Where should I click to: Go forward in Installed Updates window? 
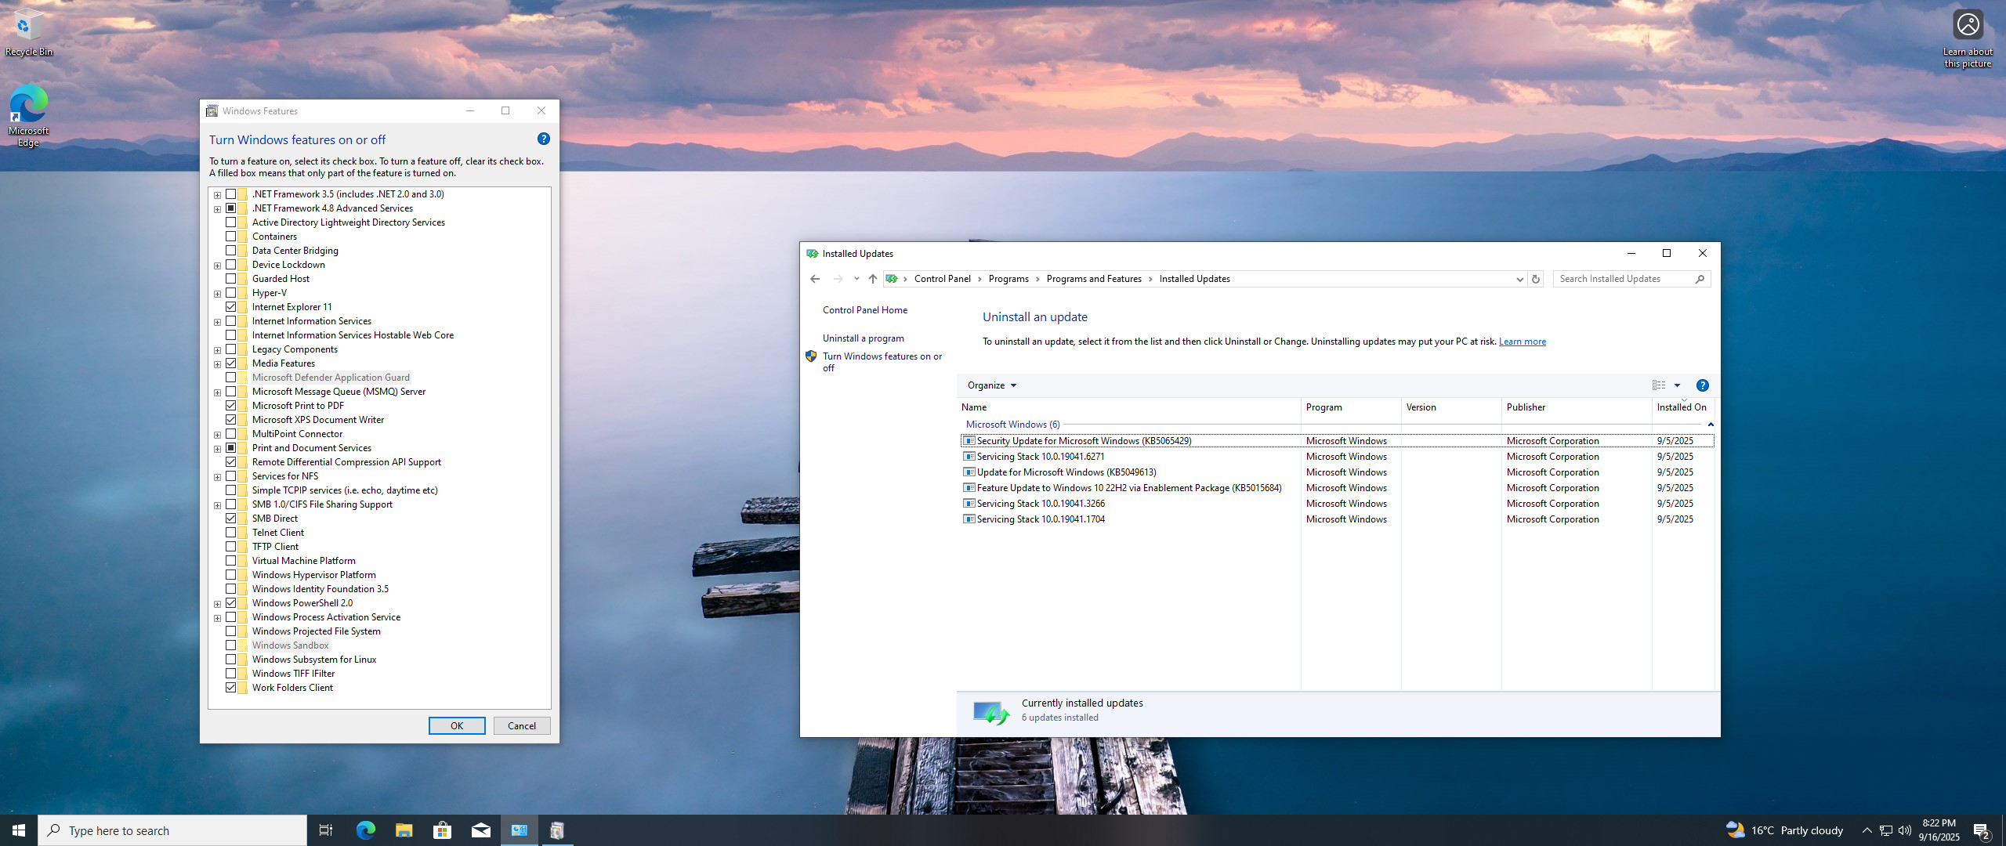(x=838, y=279)
